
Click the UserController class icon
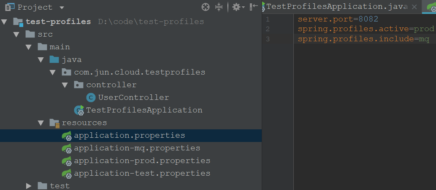(91, 98)
